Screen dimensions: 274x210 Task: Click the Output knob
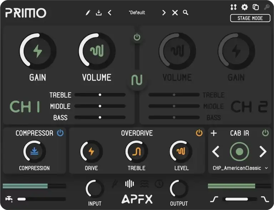tap(179, 189)
